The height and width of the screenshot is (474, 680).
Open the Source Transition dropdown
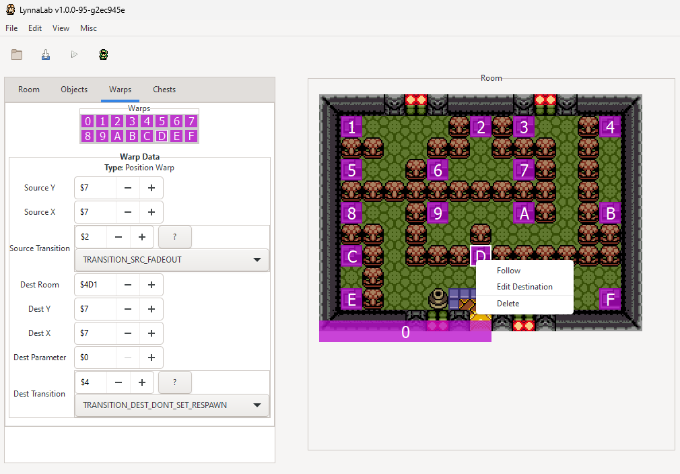point(172,260)
